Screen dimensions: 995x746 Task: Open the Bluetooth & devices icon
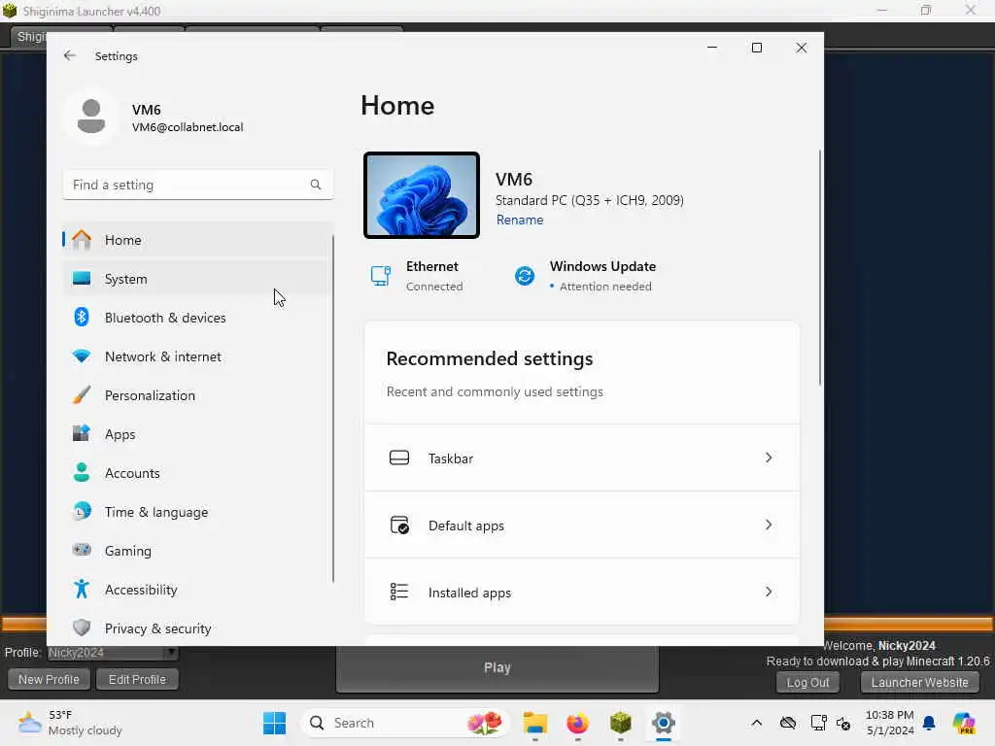[82, 318]
